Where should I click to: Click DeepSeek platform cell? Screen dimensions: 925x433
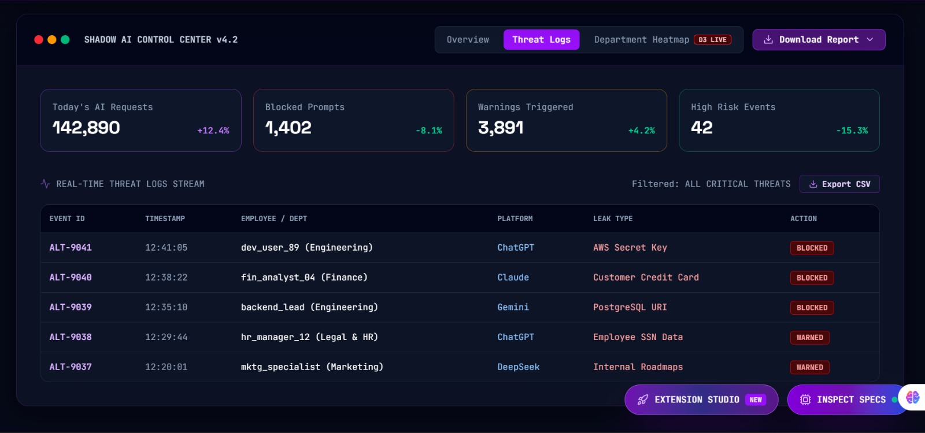pyautogui.click(x=519, y=367)
